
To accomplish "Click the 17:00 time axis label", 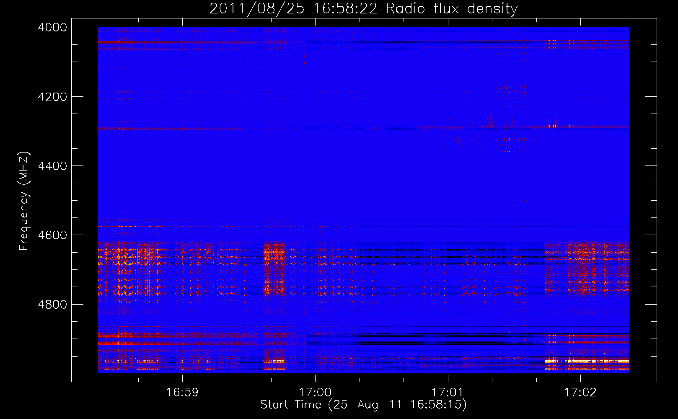I will click(315, 392).
